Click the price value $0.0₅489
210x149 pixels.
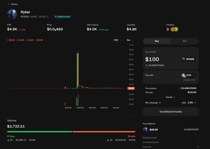click(x=55, y=29)
